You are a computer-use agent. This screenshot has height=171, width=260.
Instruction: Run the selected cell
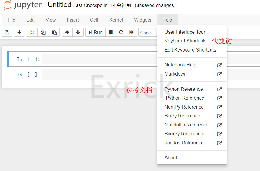pyautogui.click(x=95, y=32)
